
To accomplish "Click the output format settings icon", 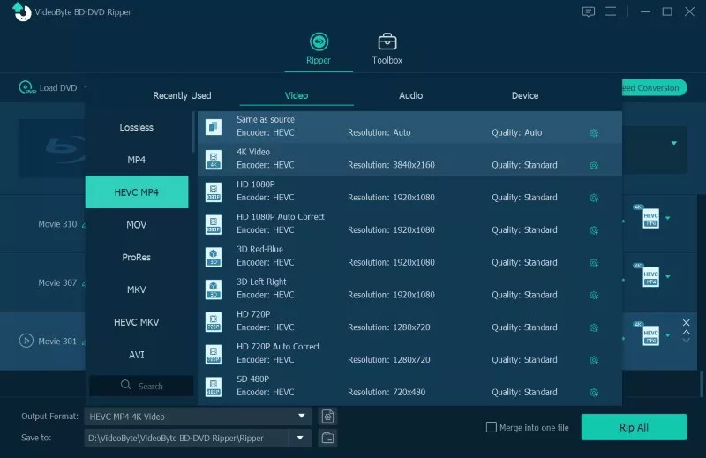I will click(x=327, y=417).
